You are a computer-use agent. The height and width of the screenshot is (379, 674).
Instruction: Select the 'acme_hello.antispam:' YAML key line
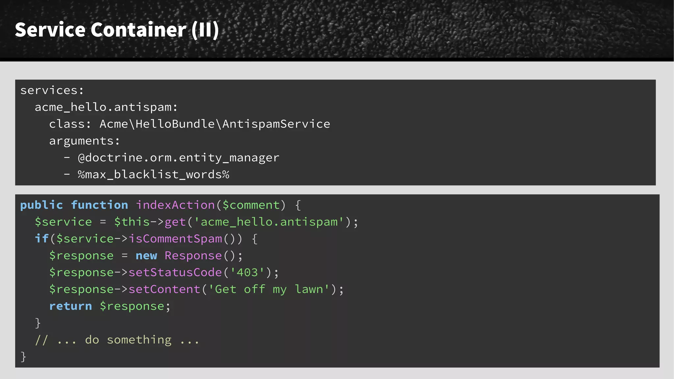(x=106, y=107)
